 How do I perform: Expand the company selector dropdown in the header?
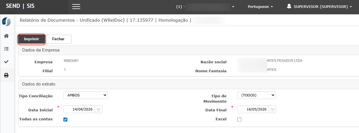(x=233, y=7)
